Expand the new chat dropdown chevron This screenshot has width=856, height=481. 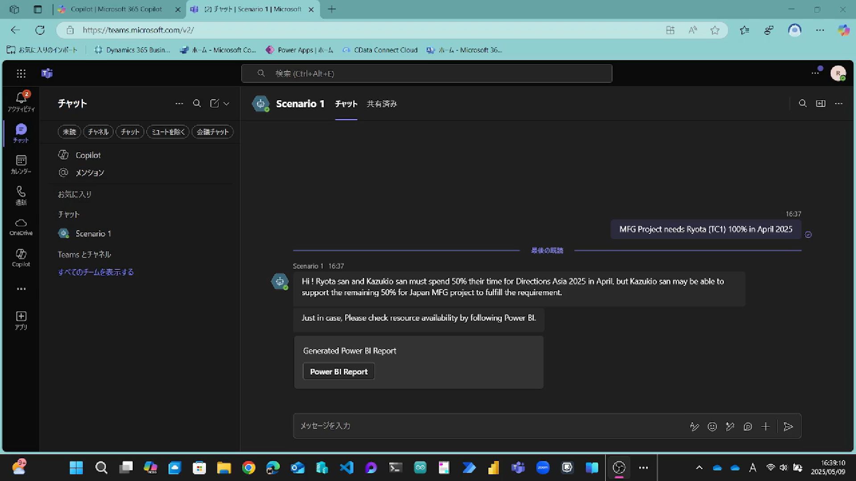(226, 103)
